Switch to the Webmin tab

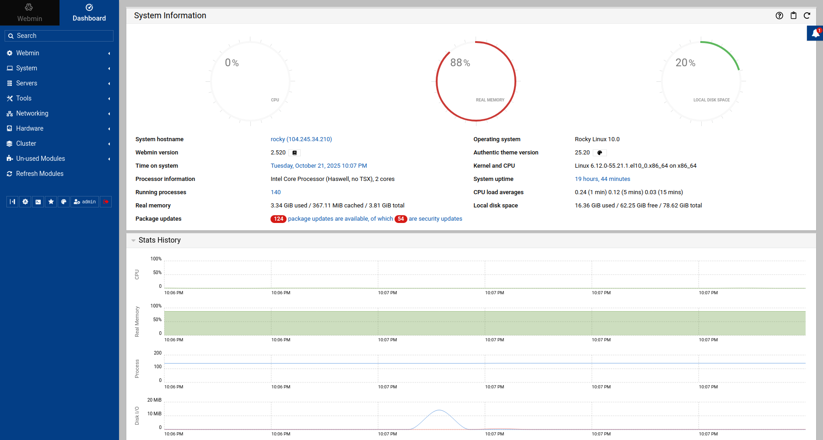(30, 13)
